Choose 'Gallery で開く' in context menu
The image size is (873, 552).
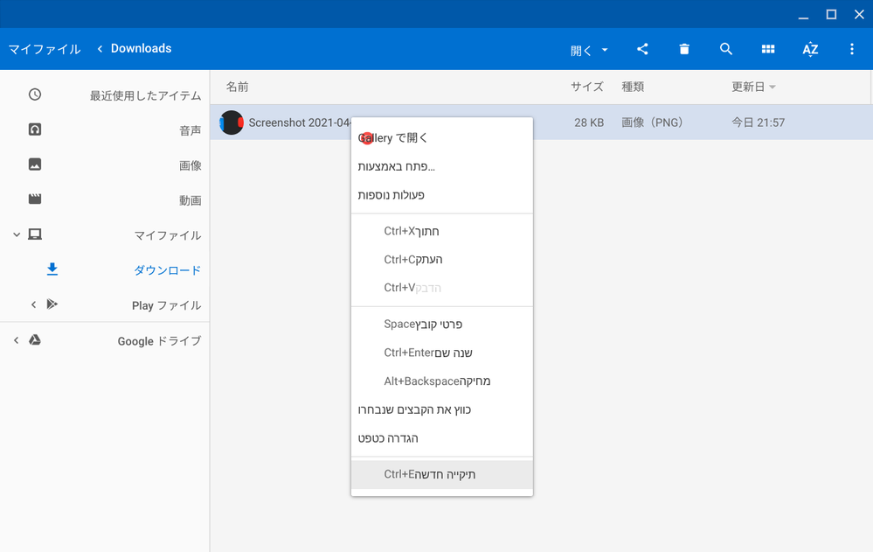(442, 137)
